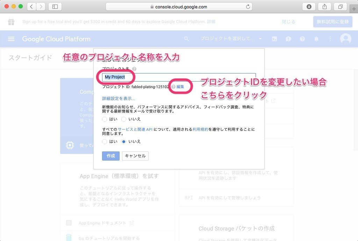Viewport: 358px width, 241px height.
Task: Open the user account avatar
Action: coord(346,39)
